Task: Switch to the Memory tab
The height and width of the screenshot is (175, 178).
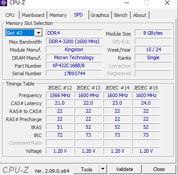Action: tap(58, 15)
